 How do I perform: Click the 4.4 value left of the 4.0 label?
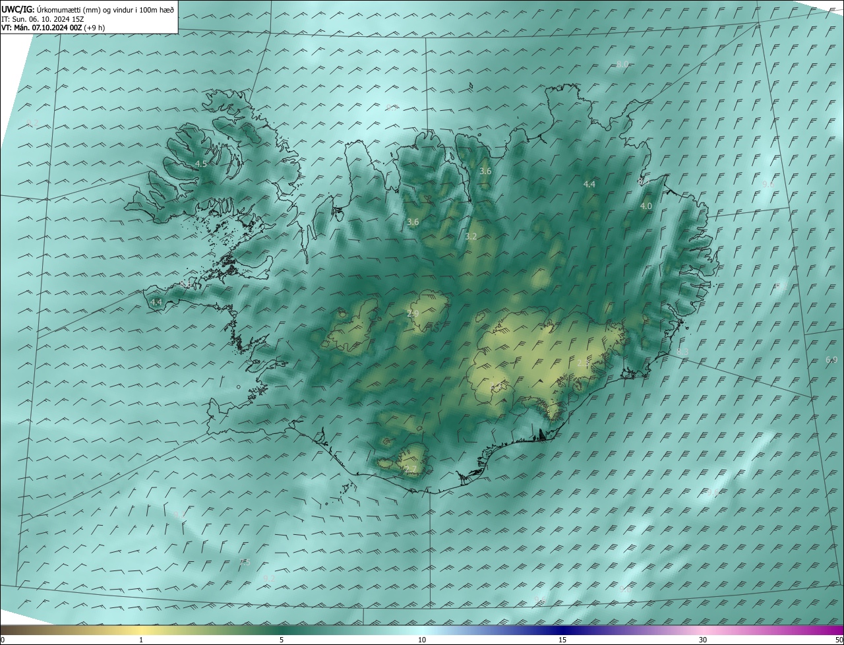(589, 185)
